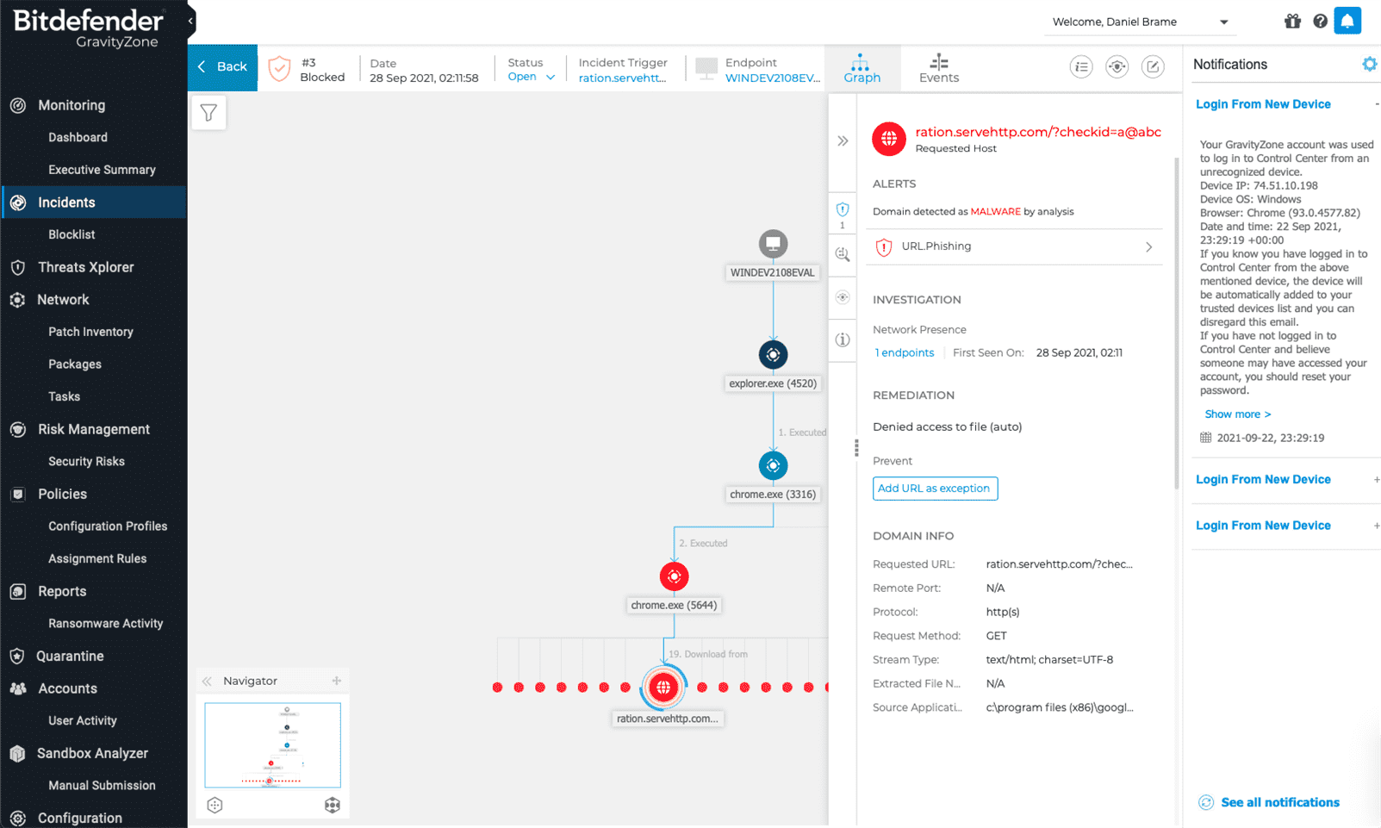Viewport: 1381px width, 828px height.
Task: Open Threats Xplorer menu item
Action: coord(86,267)
